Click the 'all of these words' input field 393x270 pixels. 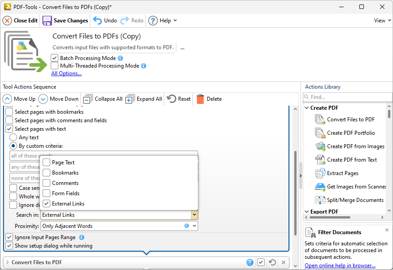pyautogui.click(x=104, y=155)
